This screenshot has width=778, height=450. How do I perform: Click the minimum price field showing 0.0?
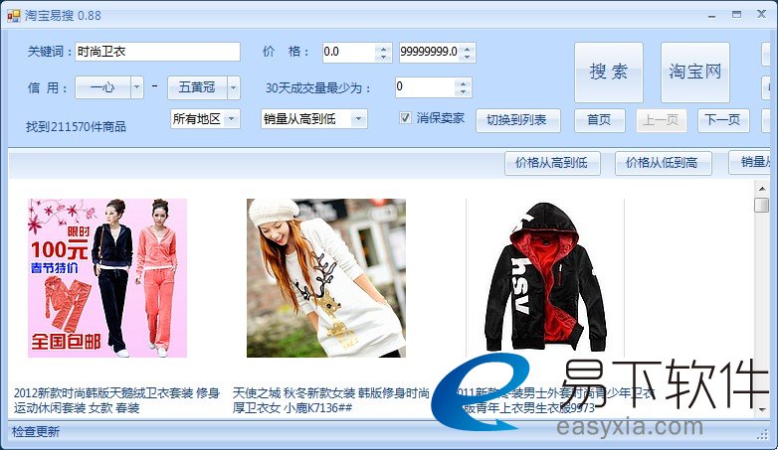click(349, 52)
